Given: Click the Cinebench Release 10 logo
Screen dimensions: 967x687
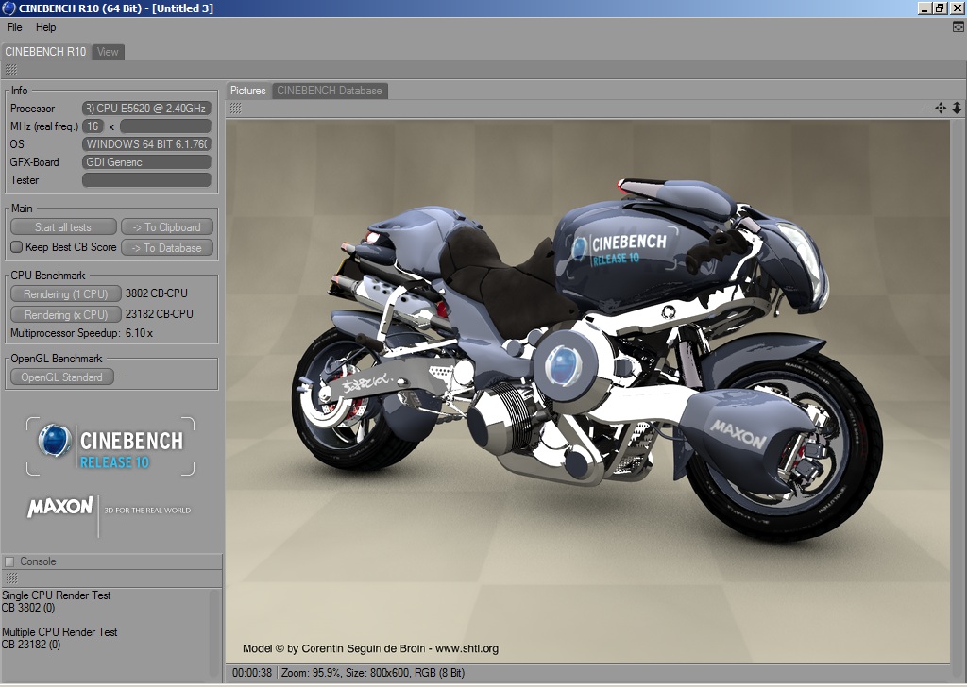Looking at the screenshot, I should pos(110,446).
